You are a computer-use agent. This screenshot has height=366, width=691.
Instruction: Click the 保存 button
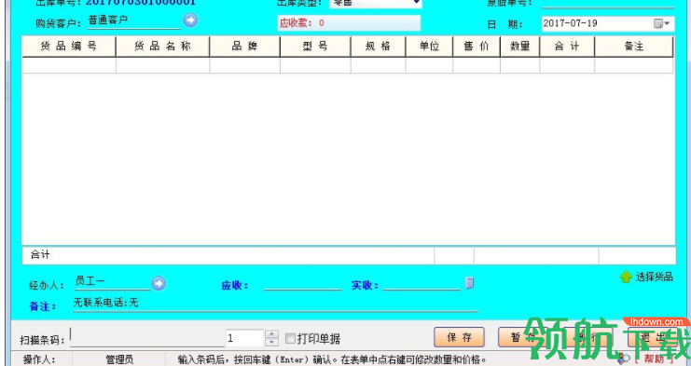459,337
